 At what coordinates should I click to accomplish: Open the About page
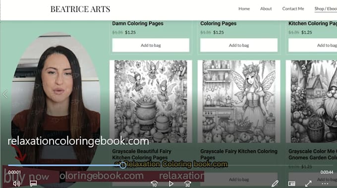click(x=266, y=9)
